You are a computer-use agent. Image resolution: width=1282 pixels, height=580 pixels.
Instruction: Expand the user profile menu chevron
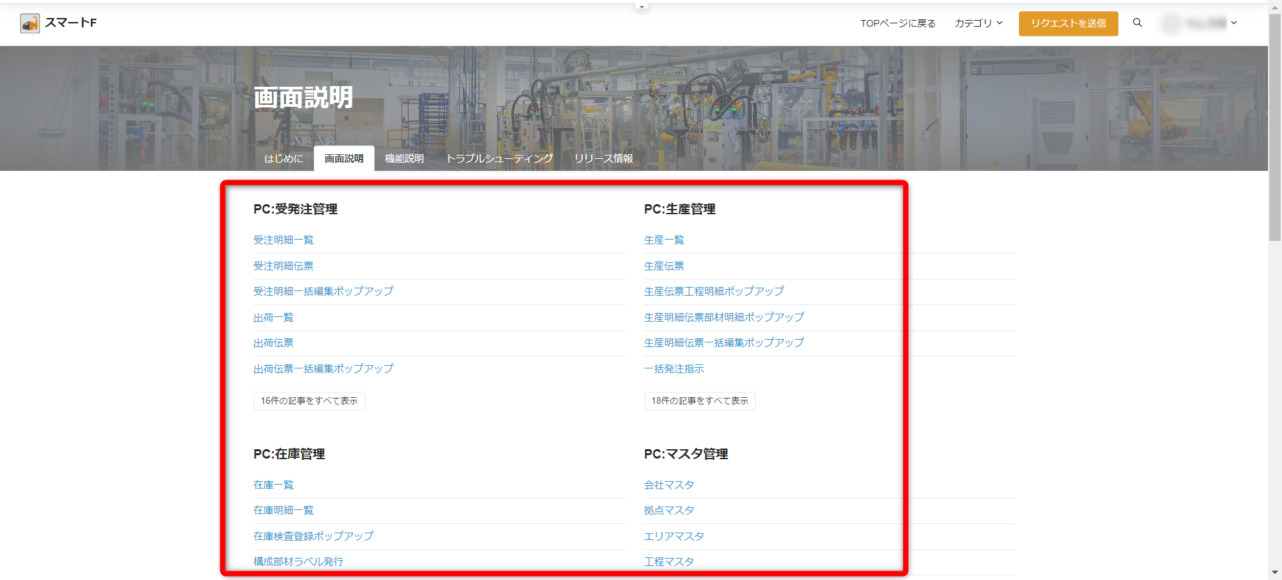click(x=1234, y=23)
